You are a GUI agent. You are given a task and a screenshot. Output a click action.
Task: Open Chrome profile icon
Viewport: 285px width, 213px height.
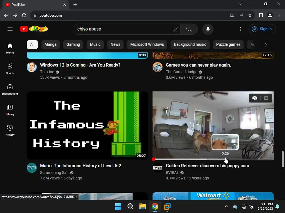(270, 16)
